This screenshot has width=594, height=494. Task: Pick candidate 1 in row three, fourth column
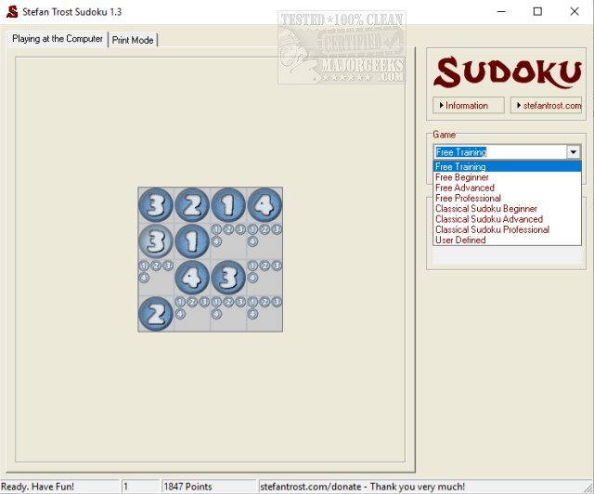[252, 266]
